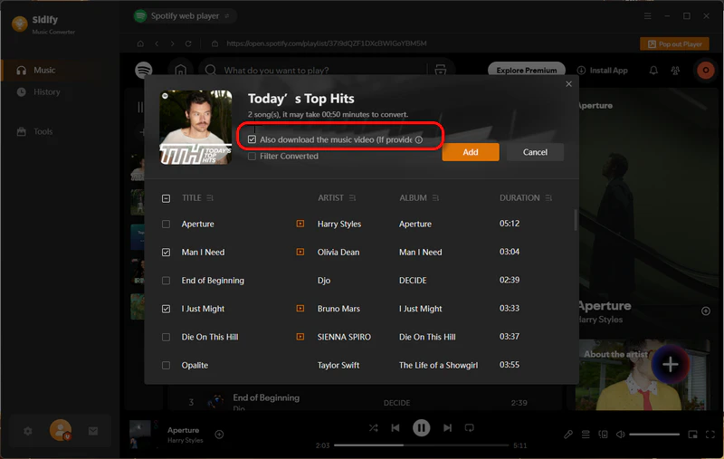Open Sidify settings gear icon
The width and height of the screenshot is (724, 459).
coord(28,431)
